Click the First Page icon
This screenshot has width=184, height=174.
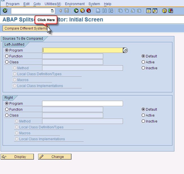click(120, 11)
